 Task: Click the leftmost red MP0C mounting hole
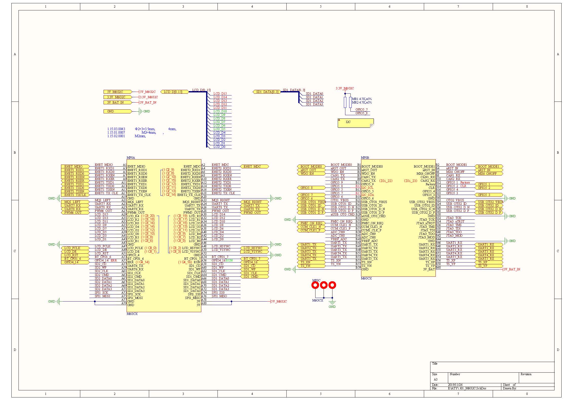315,285
